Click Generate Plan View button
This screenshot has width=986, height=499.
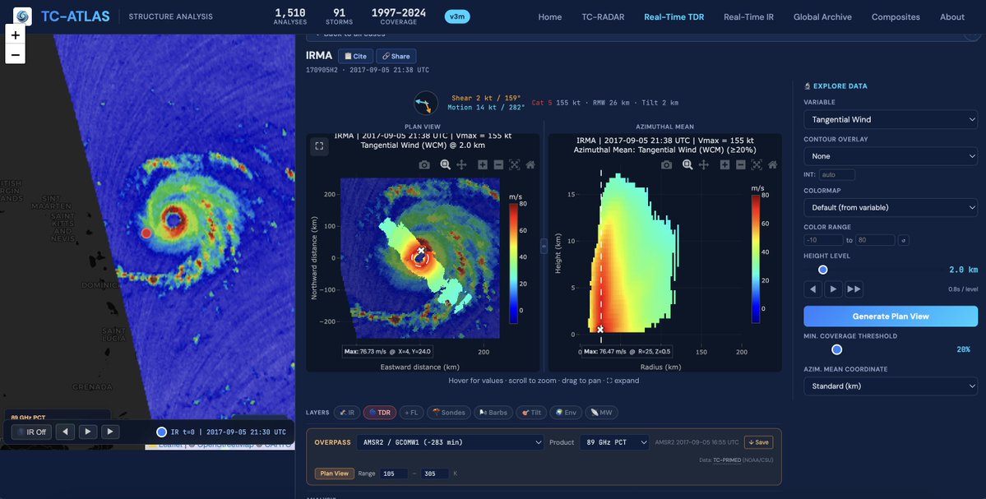click(x=891, y=316)
